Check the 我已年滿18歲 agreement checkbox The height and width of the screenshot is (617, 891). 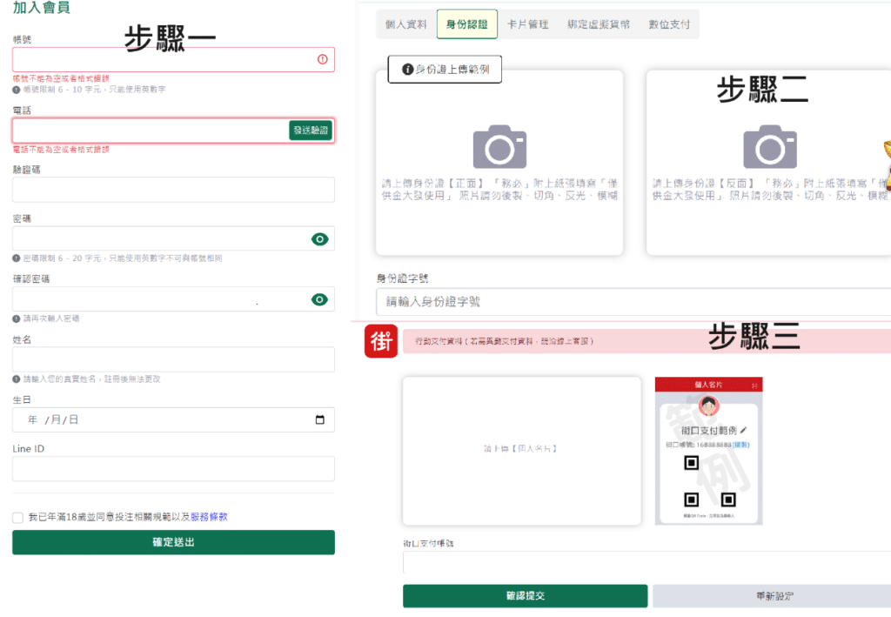[17, 516]
